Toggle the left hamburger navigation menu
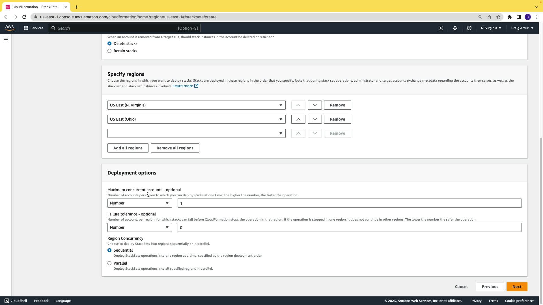Screen dimensions: 543x305 point(5,40)
